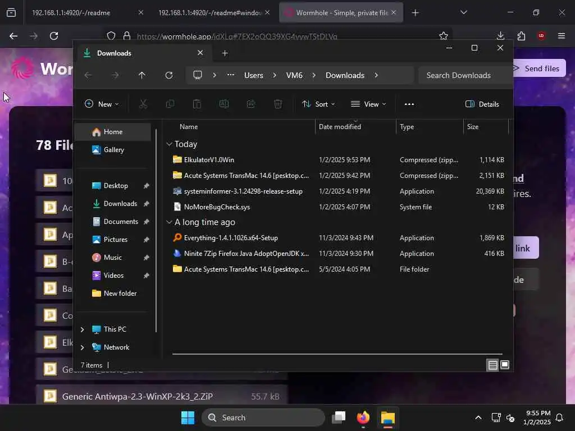
Task: Open the Windows Start menu
Action: [188, 418]
